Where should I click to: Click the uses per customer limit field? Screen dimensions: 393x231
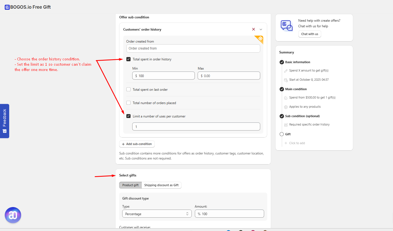[196, 127]
